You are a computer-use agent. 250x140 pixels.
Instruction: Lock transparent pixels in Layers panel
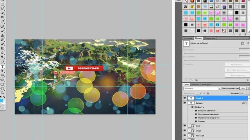coord(197,93)
